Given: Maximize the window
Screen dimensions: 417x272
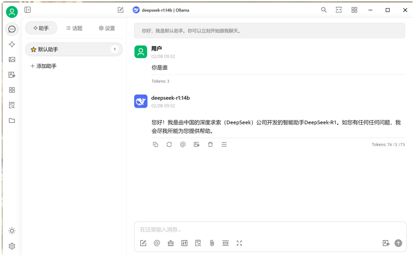Looking at the screenshot, I should tap(387, 10).
